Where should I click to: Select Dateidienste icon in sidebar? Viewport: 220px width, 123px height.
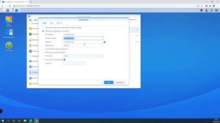tap(30, 34)
